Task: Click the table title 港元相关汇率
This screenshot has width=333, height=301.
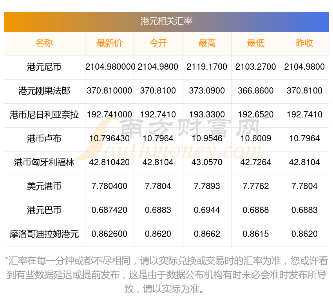Action: (166, 21)
